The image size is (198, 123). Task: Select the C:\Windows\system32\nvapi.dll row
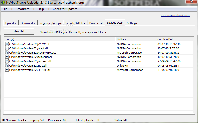(x=99, y=48)
